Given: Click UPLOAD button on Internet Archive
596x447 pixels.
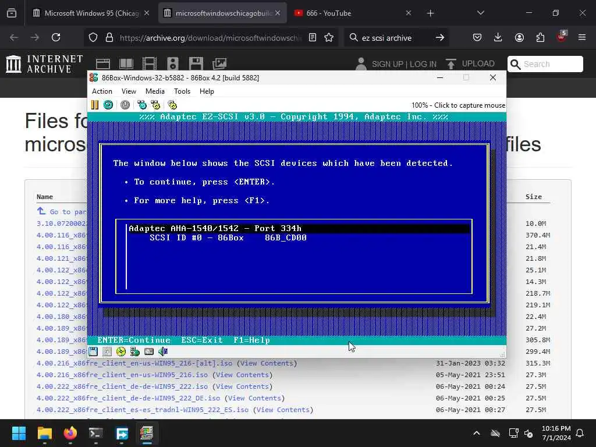Looking at the screenshot, I should pyautogui.click(x=470, y=63).
